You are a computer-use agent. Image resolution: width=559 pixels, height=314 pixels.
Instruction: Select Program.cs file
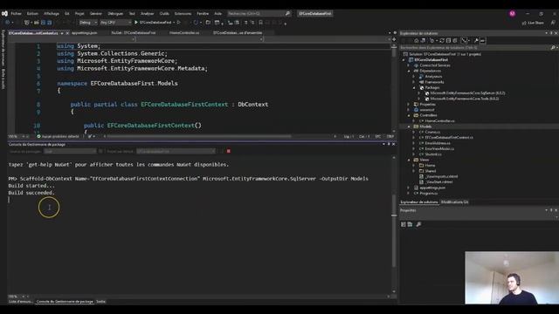tap(428, 194)
